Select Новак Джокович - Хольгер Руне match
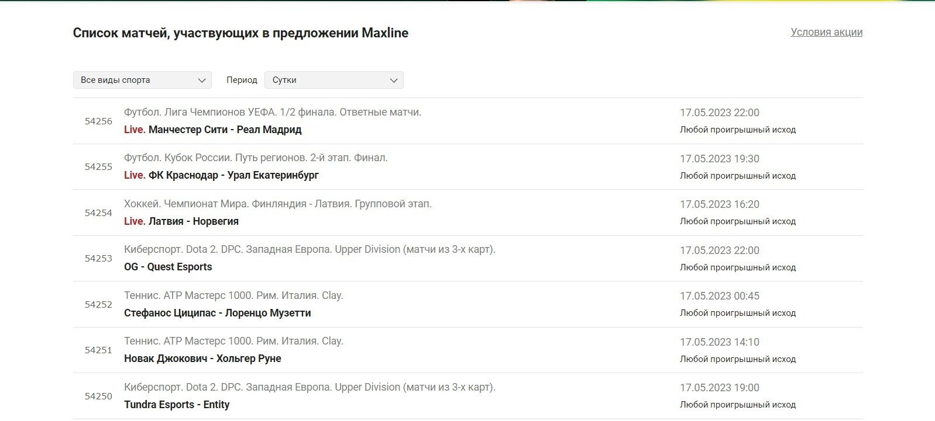935x421 pixels. (x=202, y=359)
